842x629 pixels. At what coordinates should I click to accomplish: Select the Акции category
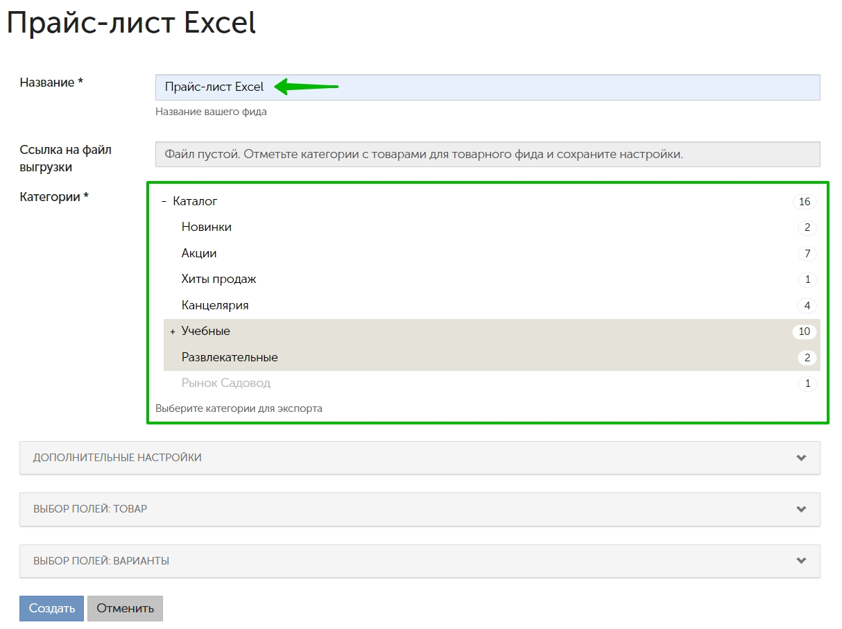coord(199,254)
